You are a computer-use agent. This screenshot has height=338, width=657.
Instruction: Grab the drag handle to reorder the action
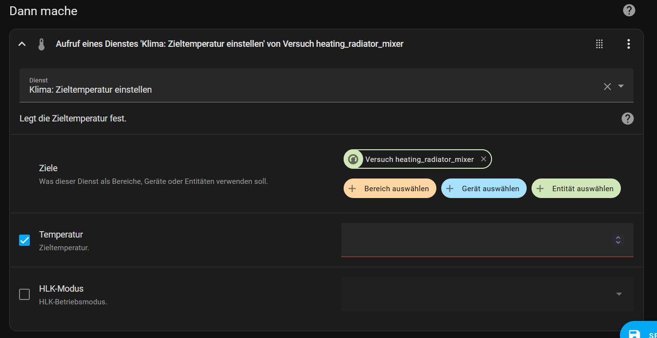(599, 44)
